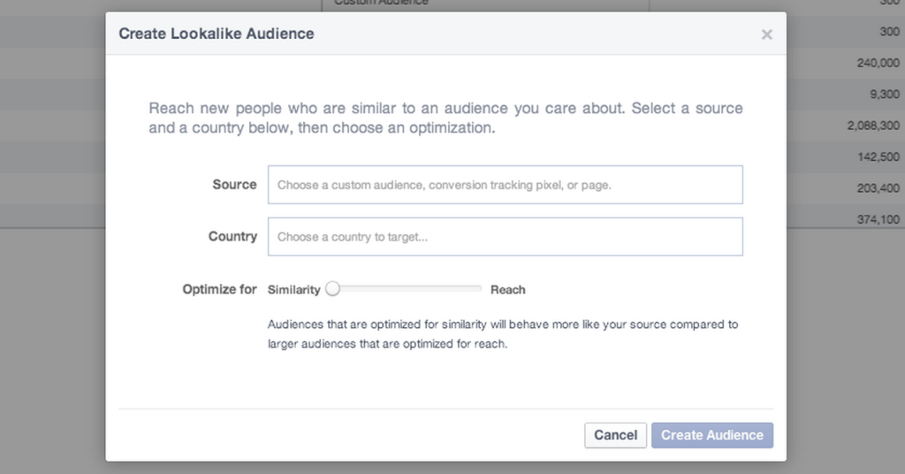This screenshot has width=905, height=474.
Task: Focus the Country to target field
Action: [x=505, y=237]
